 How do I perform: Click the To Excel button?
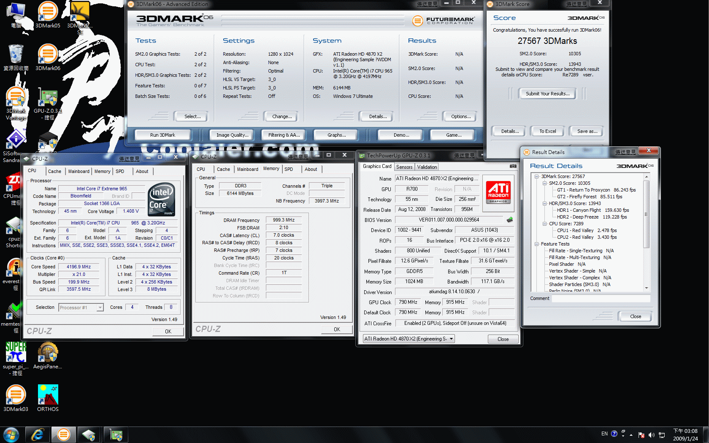click(547, 131)
